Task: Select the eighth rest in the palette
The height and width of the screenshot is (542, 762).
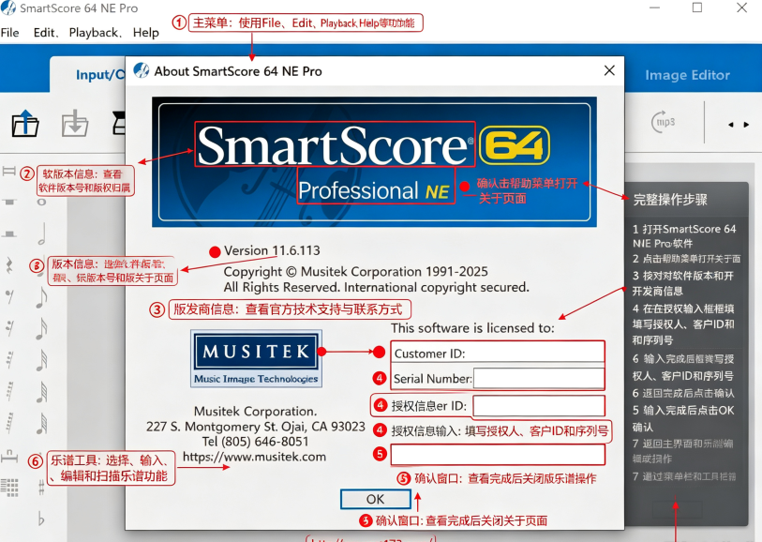Action: pyautogui.click(x=8, y=295)
